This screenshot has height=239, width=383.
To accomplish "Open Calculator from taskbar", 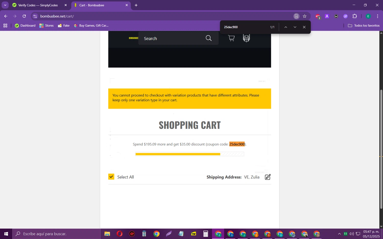I will pyautogui.click(x=206, y=234).
